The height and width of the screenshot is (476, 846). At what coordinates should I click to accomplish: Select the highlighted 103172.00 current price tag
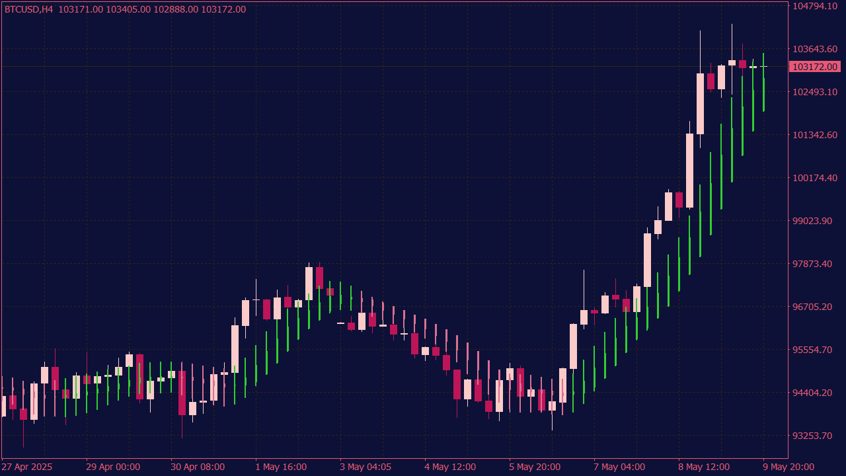(x=815, y=67)
